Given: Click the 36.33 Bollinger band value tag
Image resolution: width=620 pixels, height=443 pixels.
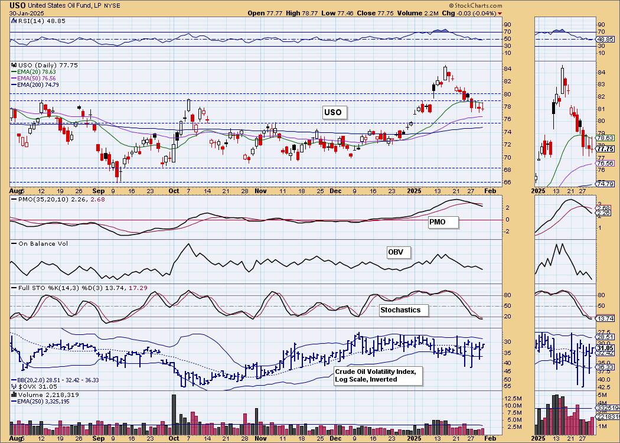Looking at the screenshot, I should pos(606,367).
